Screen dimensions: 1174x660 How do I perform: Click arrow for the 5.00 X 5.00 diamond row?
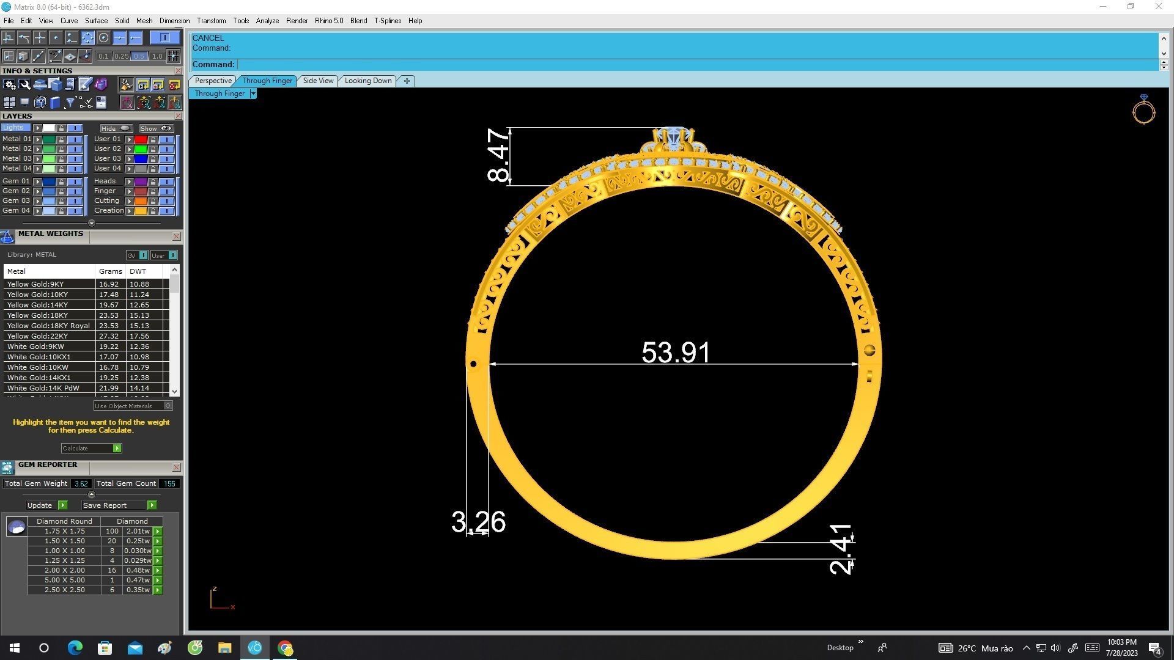click(x=158, y=581)
